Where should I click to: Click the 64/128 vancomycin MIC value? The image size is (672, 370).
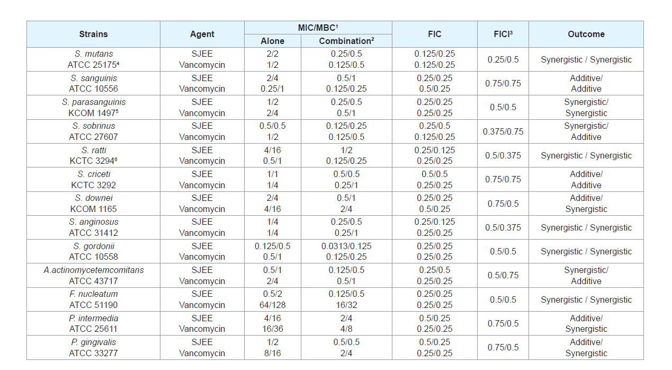pos(273,305)
